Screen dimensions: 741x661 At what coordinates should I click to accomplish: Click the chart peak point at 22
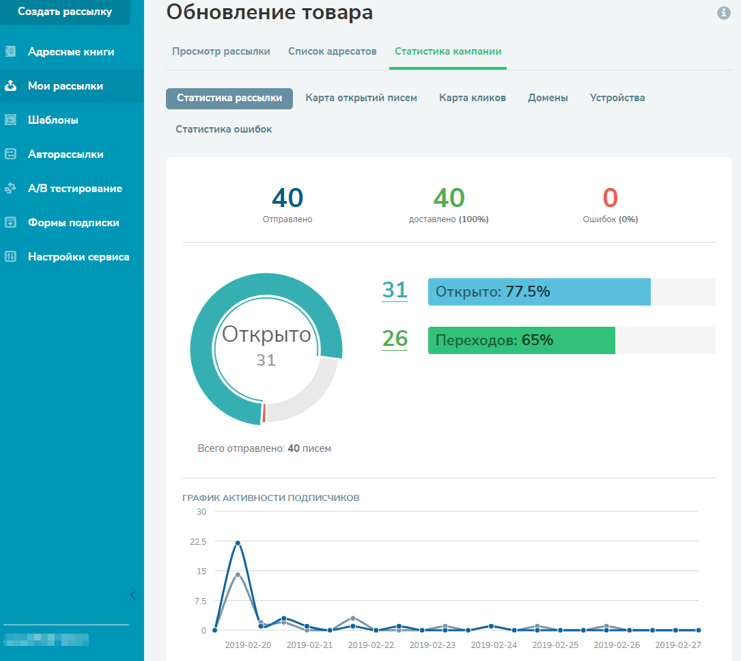(x=238, y=543)
